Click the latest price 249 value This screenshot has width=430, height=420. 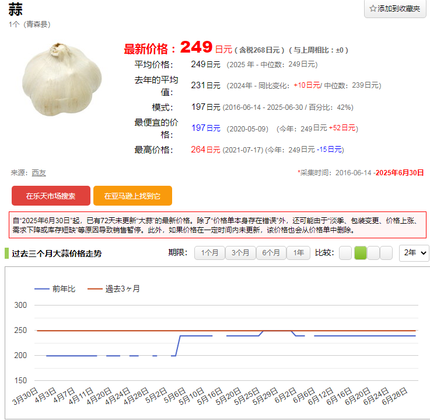click(196, 47)
